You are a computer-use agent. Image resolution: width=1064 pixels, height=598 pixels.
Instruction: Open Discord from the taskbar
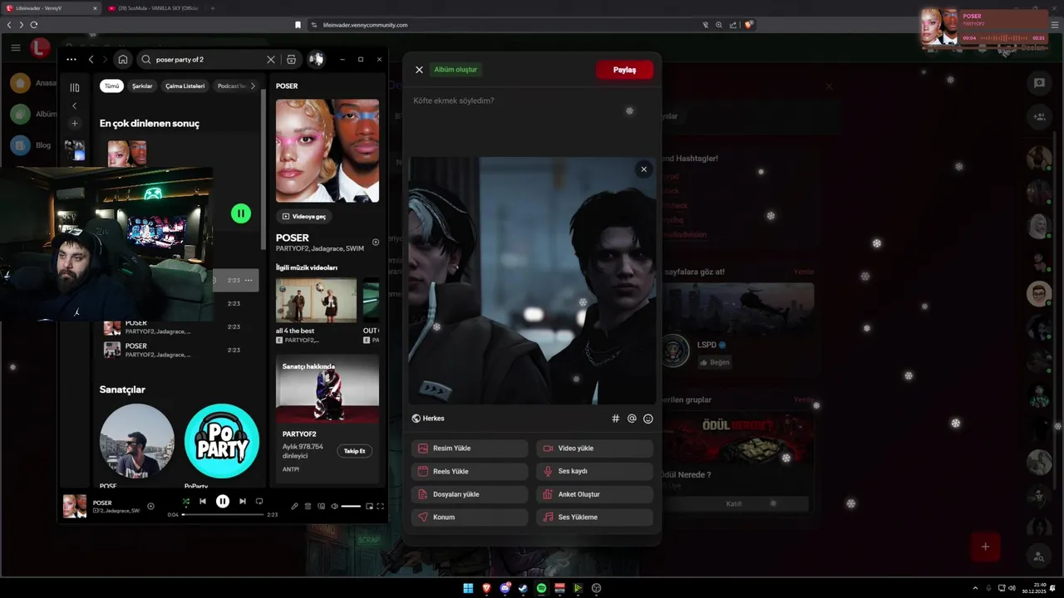click(x=505, y=588)
